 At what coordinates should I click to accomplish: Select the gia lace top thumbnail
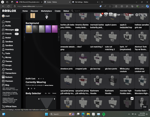point(97,59)
